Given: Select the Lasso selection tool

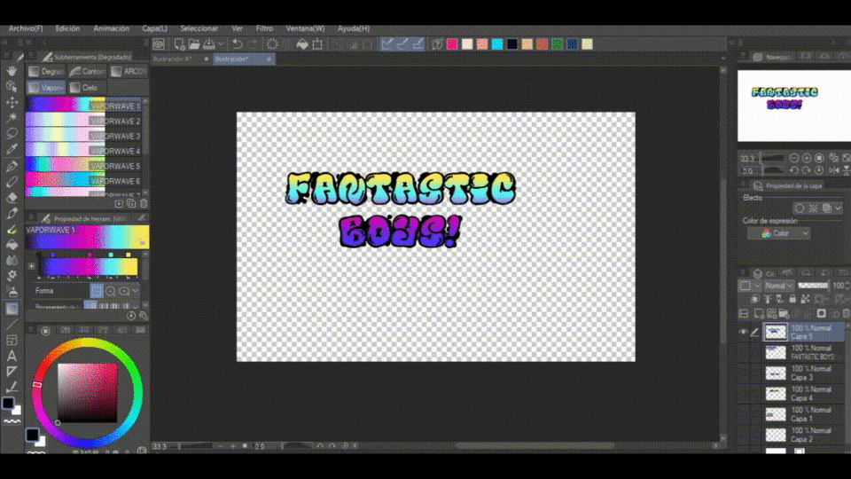Looking at the screenshot, I should tap(12, 133).
